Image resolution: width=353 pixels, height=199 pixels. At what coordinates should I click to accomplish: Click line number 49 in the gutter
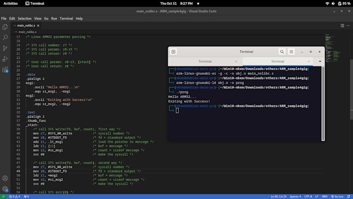[18, 171]
